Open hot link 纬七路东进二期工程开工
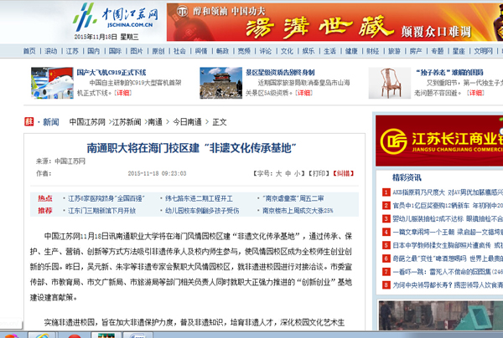Screen dimensions: 503x338 point(200,198)
